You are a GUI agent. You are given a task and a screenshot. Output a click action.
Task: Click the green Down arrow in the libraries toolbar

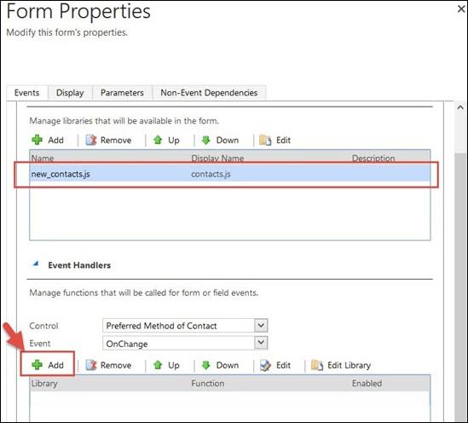coord(206,140)
